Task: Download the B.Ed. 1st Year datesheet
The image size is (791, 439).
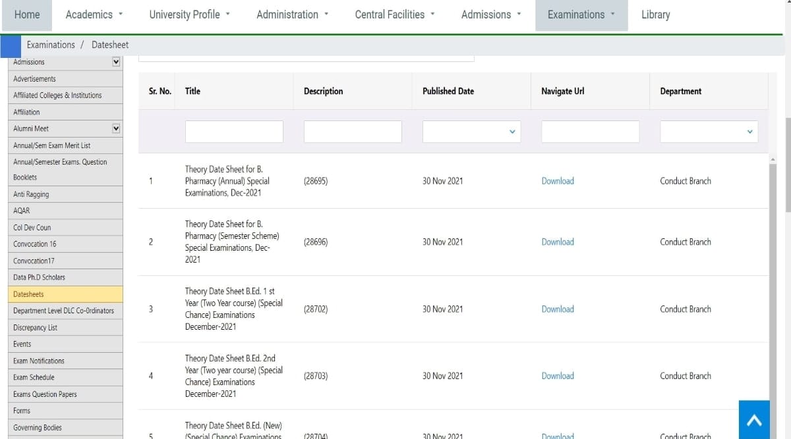Action: click(557, 309)
